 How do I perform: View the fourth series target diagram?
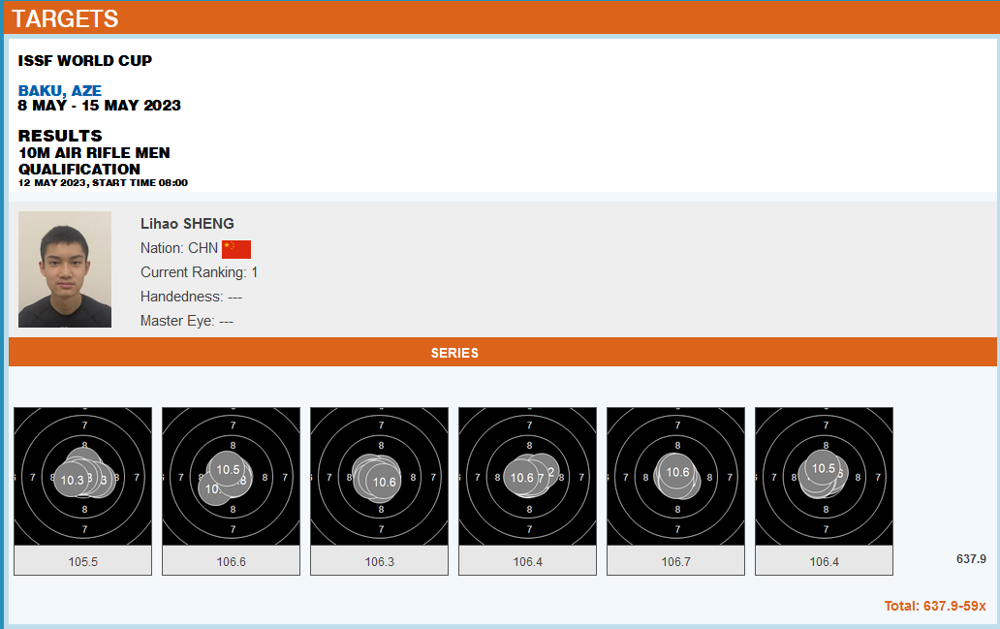click(x=528, y=476)
